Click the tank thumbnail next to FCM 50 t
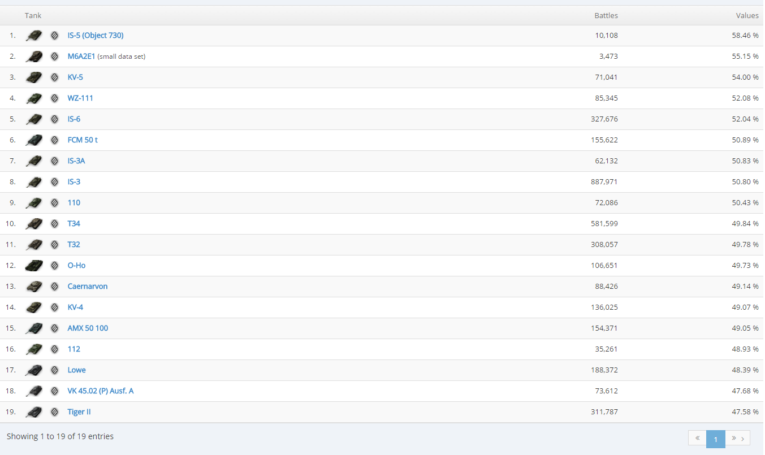 (x=34, y=140)
